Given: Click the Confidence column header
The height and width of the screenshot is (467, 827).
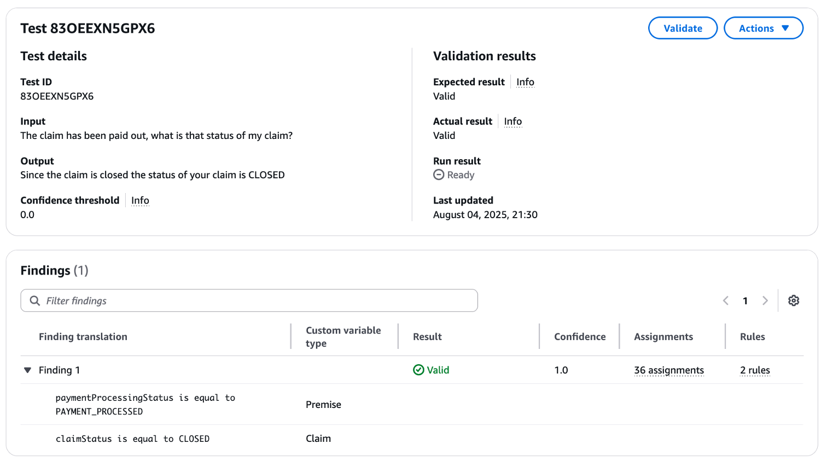Looking at the screenshot, I should tap(580, 336).
